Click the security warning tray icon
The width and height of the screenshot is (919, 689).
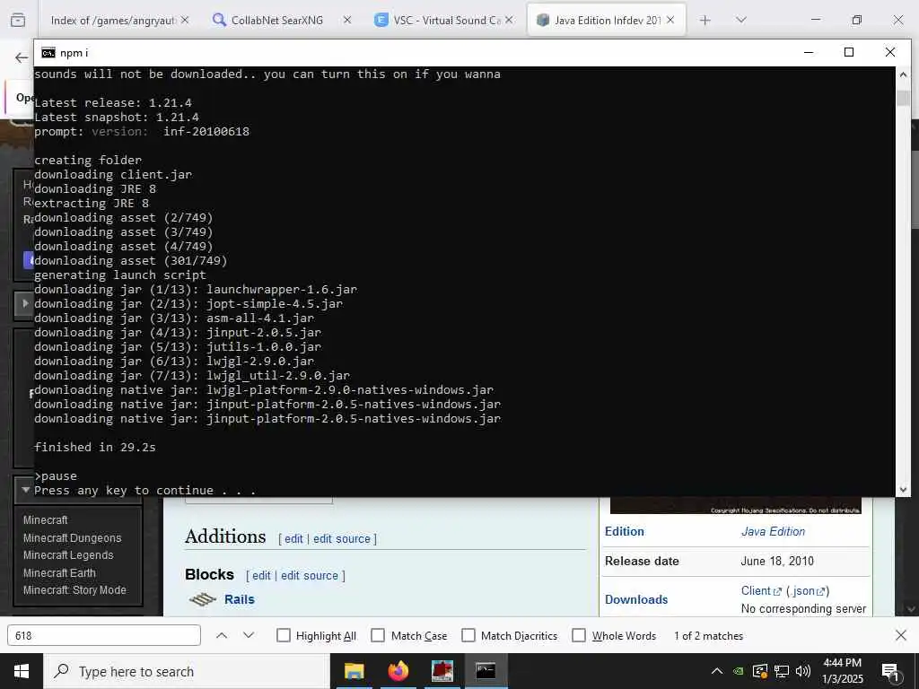click(760, 671)
